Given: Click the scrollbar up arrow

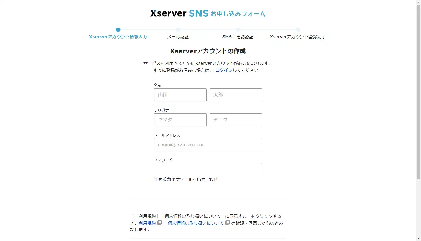Looking at the screenshot, I should click(x=418, y=2).
